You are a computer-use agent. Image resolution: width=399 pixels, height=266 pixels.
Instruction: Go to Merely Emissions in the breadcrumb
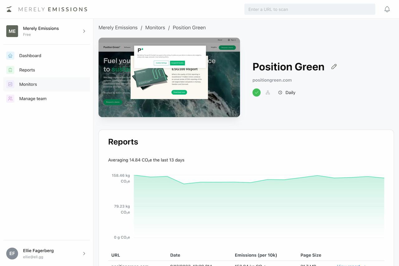point(118,28)
